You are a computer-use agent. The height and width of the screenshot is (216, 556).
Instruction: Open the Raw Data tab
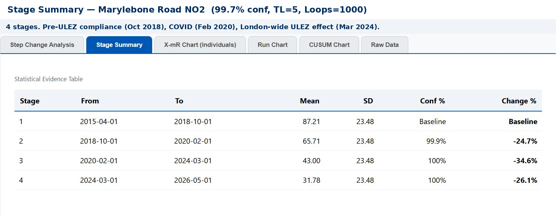click(385, 45)
